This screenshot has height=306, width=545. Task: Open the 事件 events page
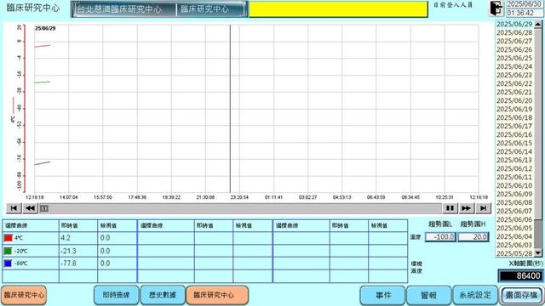pyautogui.click(x=382, y=295)
